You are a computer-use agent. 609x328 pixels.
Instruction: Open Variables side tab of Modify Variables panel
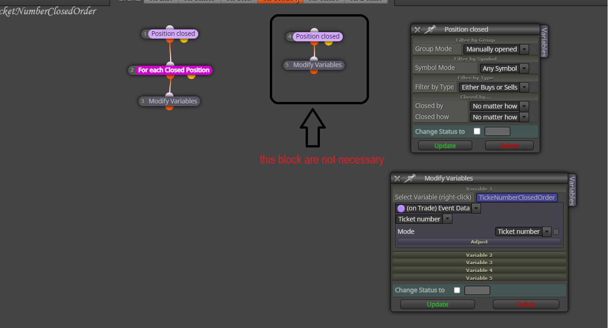[572, 190]
